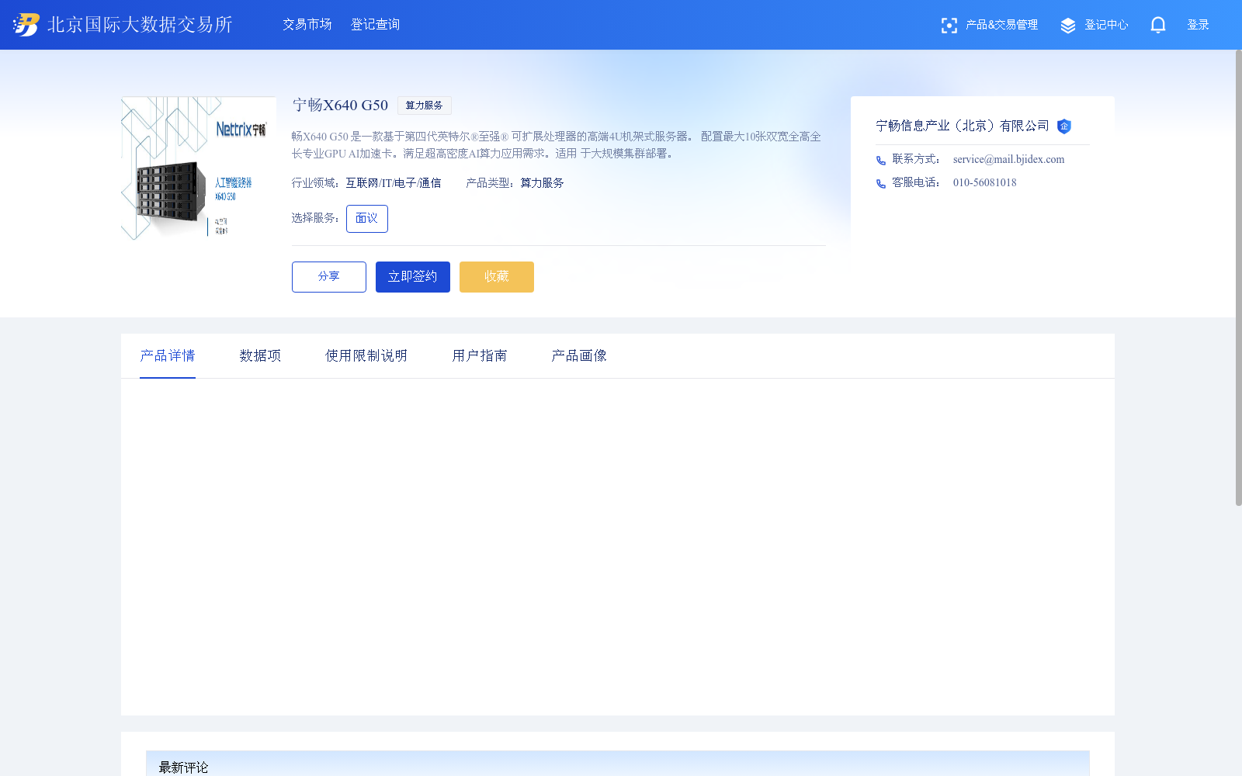Click the 选择服务 label
The width and height of the screenshot is (1242, 776).
coord(315,218)
